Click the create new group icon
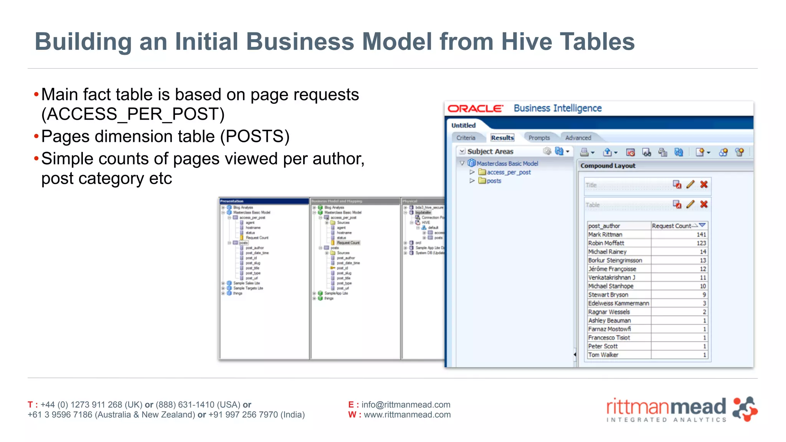Screen dimensions: 786x442 coord(723,152)
